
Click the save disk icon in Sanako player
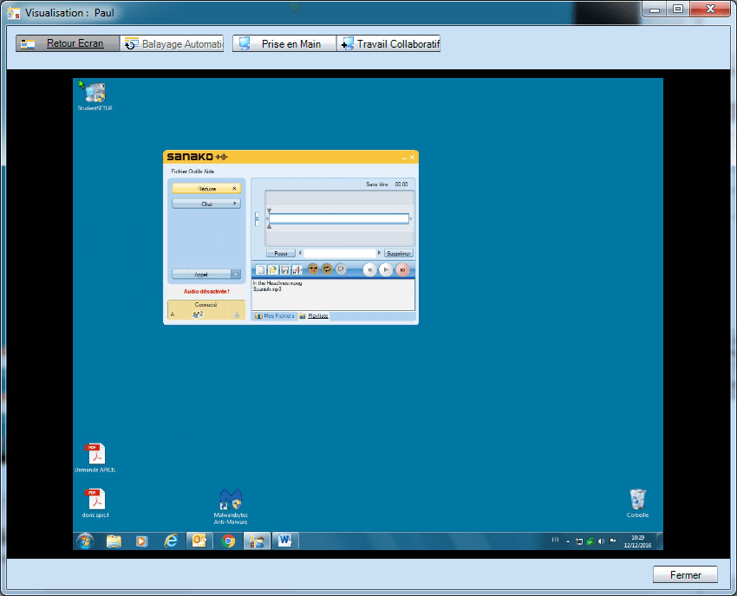[x=284, y=269]
